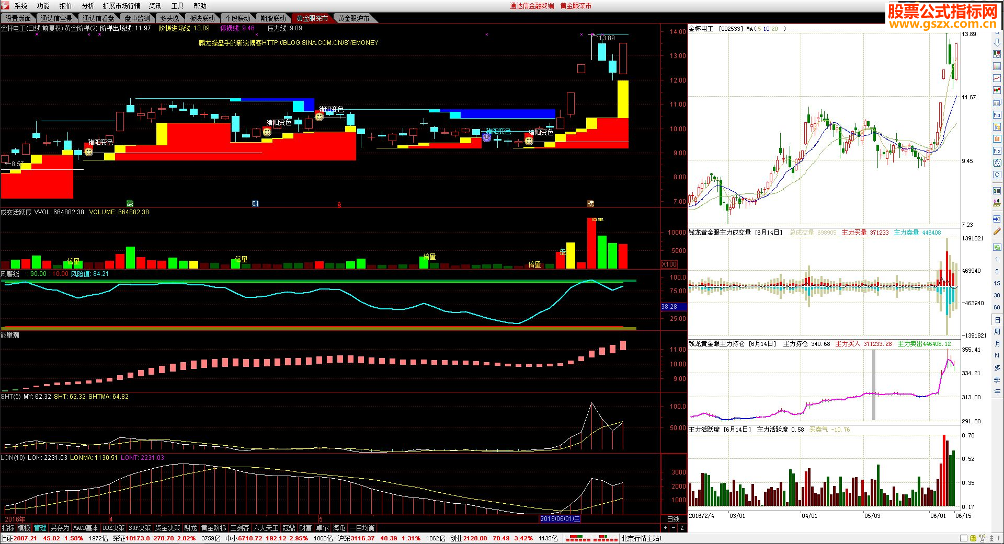This screenshot has height=544, width=1004.
Task: Click the 另存为 save-as button
Action: pos(60,528)
